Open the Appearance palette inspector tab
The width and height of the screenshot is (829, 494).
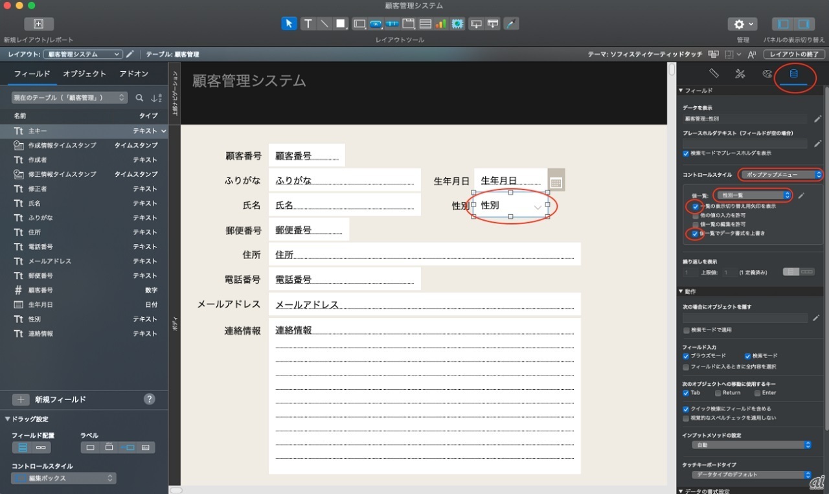tap(767, 74)
